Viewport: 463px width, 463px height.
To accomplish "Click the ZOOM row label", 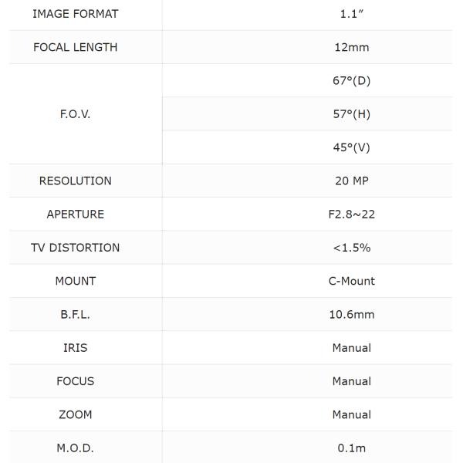I will [76, 414].
